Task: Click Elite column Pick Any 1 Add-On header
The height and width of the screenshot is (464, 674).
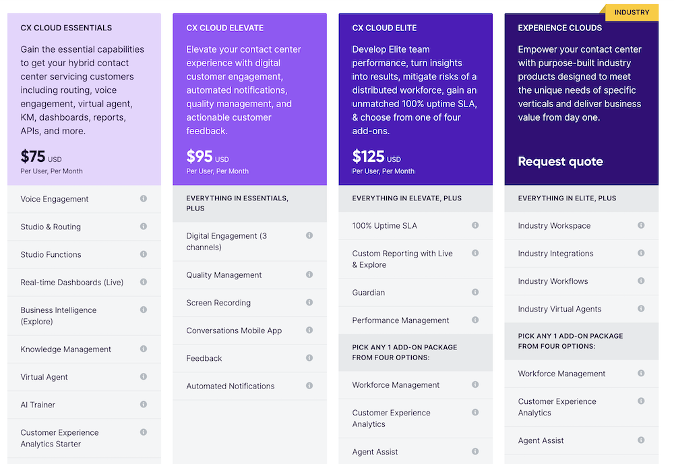Action: (x=416, y=353)
